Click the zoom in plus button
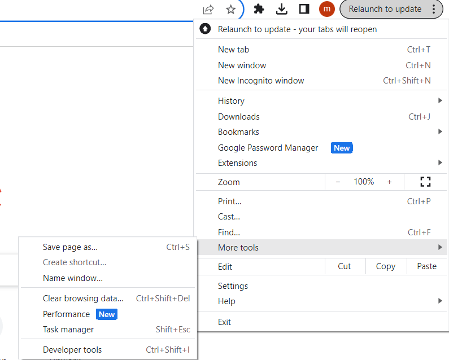The width and height of the screenshot is (449, 360). coord(389,182)
